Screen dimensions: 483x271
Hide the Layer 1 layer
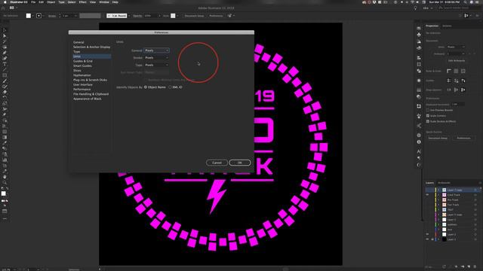[x=427, y=239]
